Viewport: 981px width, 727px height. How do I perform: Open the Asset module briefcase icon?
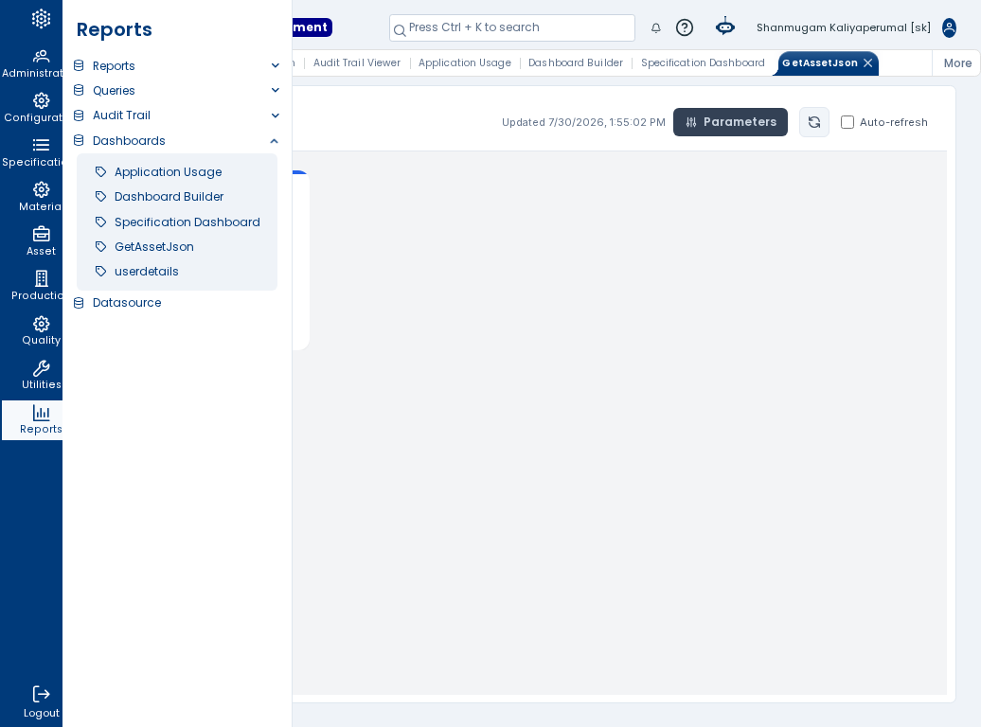42,234
